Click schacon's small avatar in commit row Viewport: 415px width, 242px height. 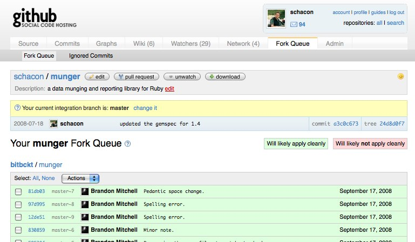point(54,124)
